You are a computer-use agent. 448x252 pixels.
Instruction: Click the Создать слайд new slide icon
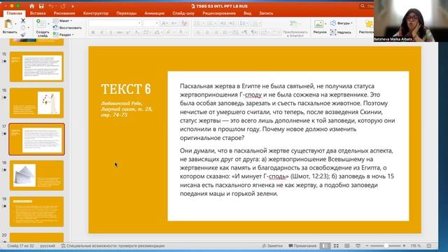(x=41, y=24)
